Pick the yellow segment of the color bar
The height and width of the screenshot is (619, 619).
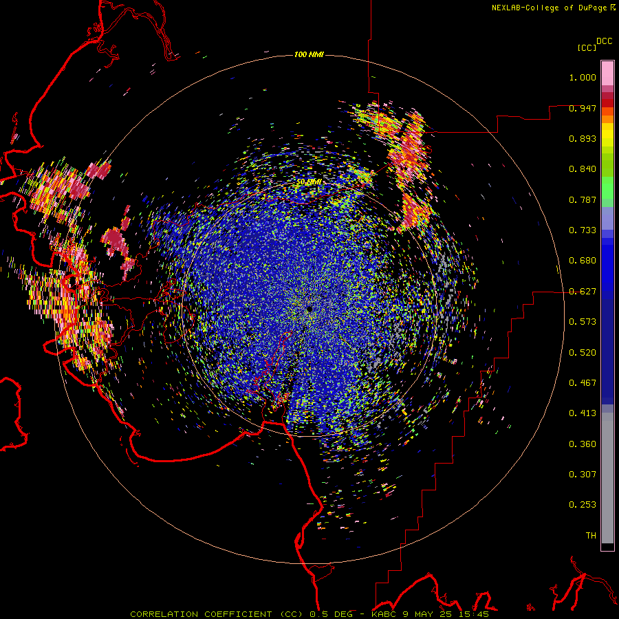607,135
